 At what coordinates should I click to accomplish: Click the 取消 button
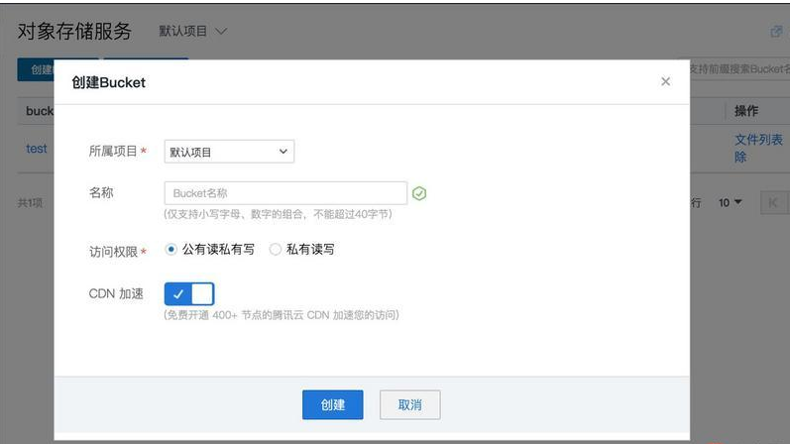coord(410,404)
